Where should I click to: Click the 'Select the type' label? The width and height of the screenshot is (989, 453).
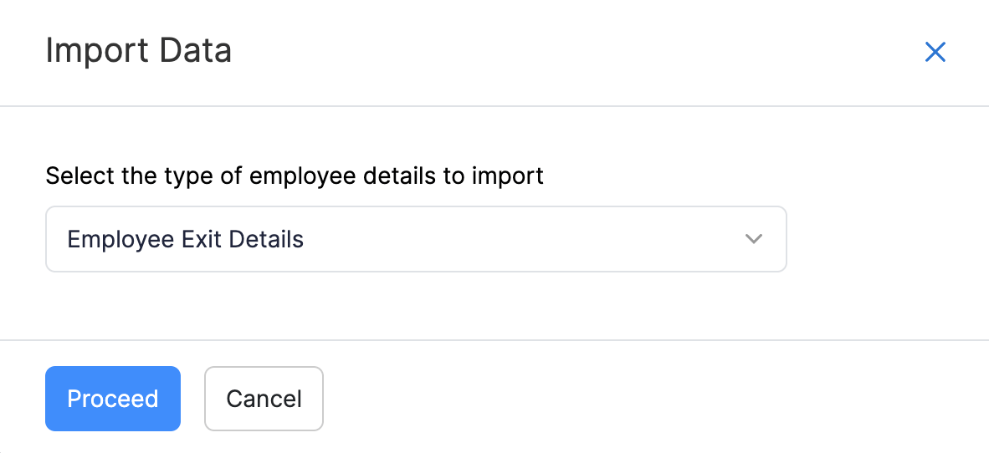tap(295, 176)
